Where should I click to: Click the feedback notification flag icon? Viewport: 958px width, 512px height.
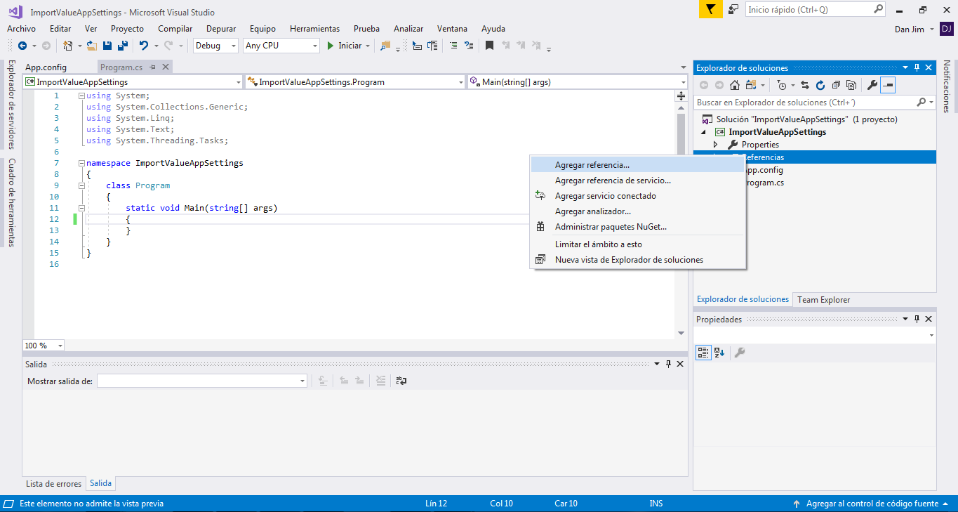(x=710, y=10)
